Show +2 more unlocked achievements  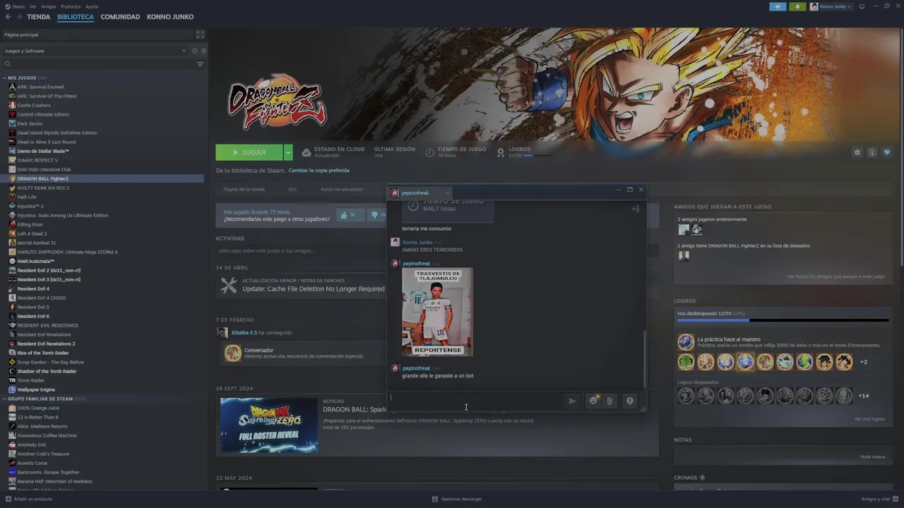pyautogui.click(x=863, y=362)
